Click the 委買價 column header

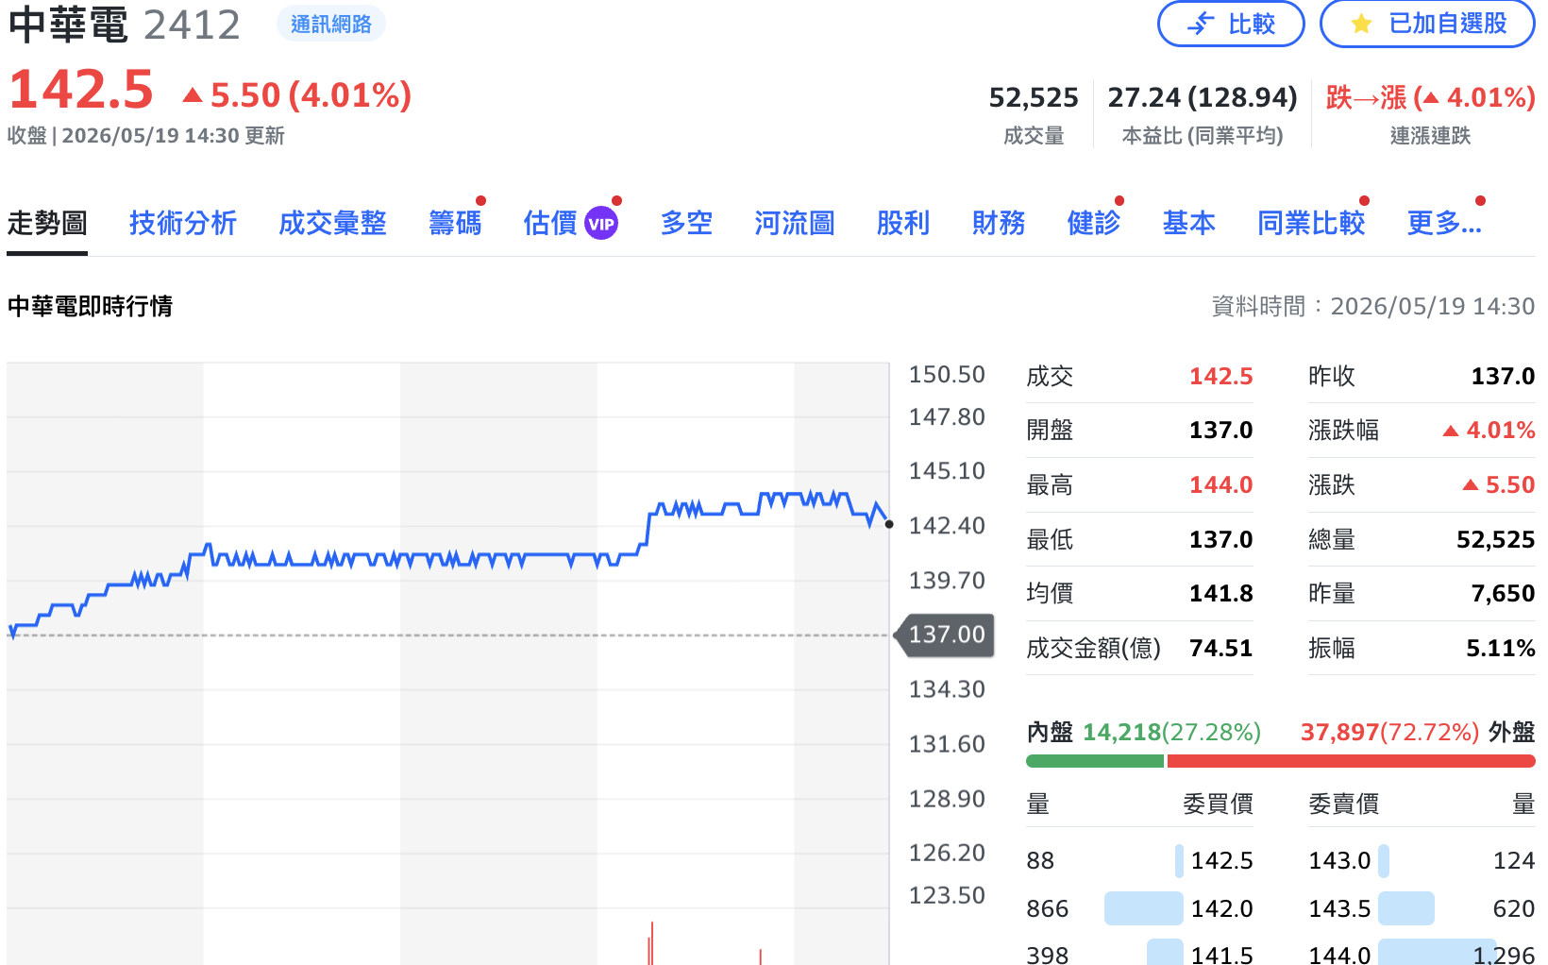click(1218, 804)
